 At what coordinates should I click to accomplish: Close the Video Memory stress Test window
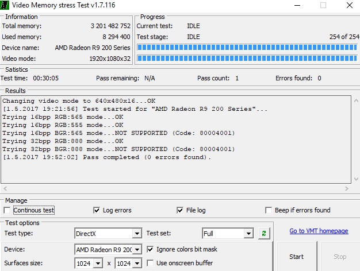pos(350,5)
